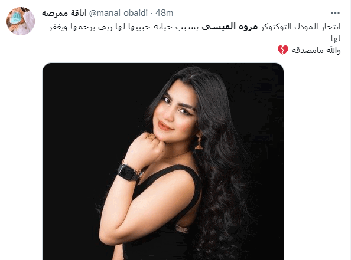Open the @manal_obaidi handle link
The image size is (351, 260).
coord(118,13)
